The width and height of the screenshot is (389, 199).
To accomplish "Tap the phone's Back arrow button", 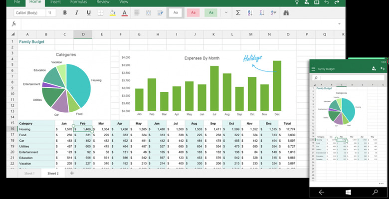I will click(322, 192).
